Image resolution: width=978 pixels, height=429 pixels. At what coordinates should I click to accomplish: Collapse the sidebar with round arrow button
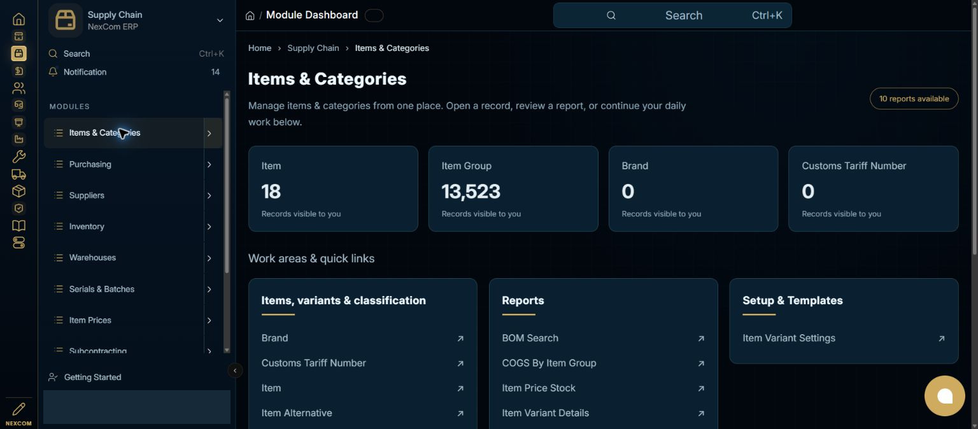(x=235, y=370)
